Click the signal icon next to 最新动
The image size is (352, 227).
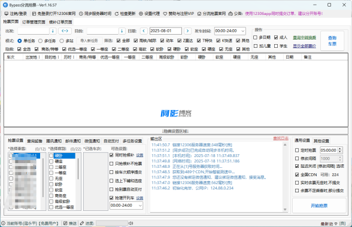tap(336, 223)
